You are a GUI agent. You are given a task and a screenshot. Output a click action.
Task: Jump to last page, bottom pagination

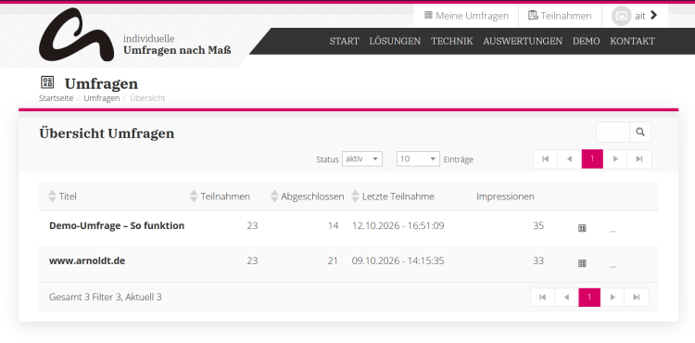(636, 298)
